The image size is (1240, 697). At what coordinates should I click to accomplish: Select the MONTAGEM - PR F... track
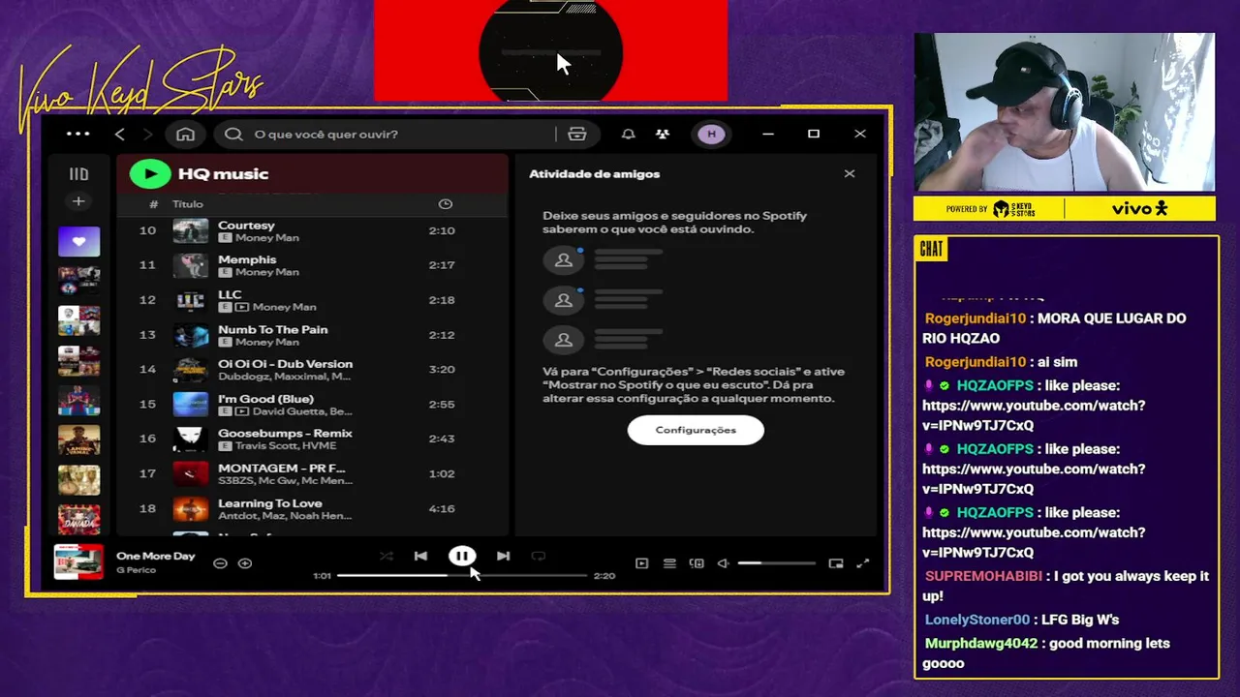(x=312, y=473)
